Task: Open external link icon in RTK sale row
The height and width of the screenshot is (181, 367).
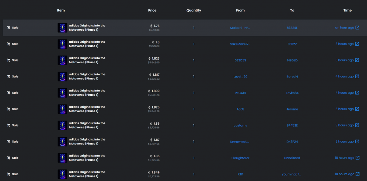Action: coord(357,174)
